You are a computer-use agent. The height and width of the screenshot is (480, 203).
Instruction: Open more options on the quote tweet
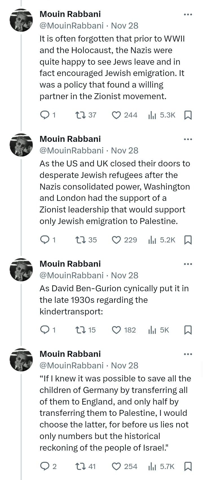tap(188, 354)
